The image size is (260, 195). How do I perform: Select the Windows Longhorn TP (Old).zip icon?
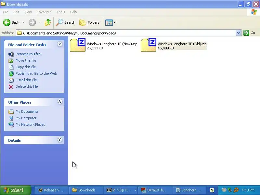coord(149,45)
